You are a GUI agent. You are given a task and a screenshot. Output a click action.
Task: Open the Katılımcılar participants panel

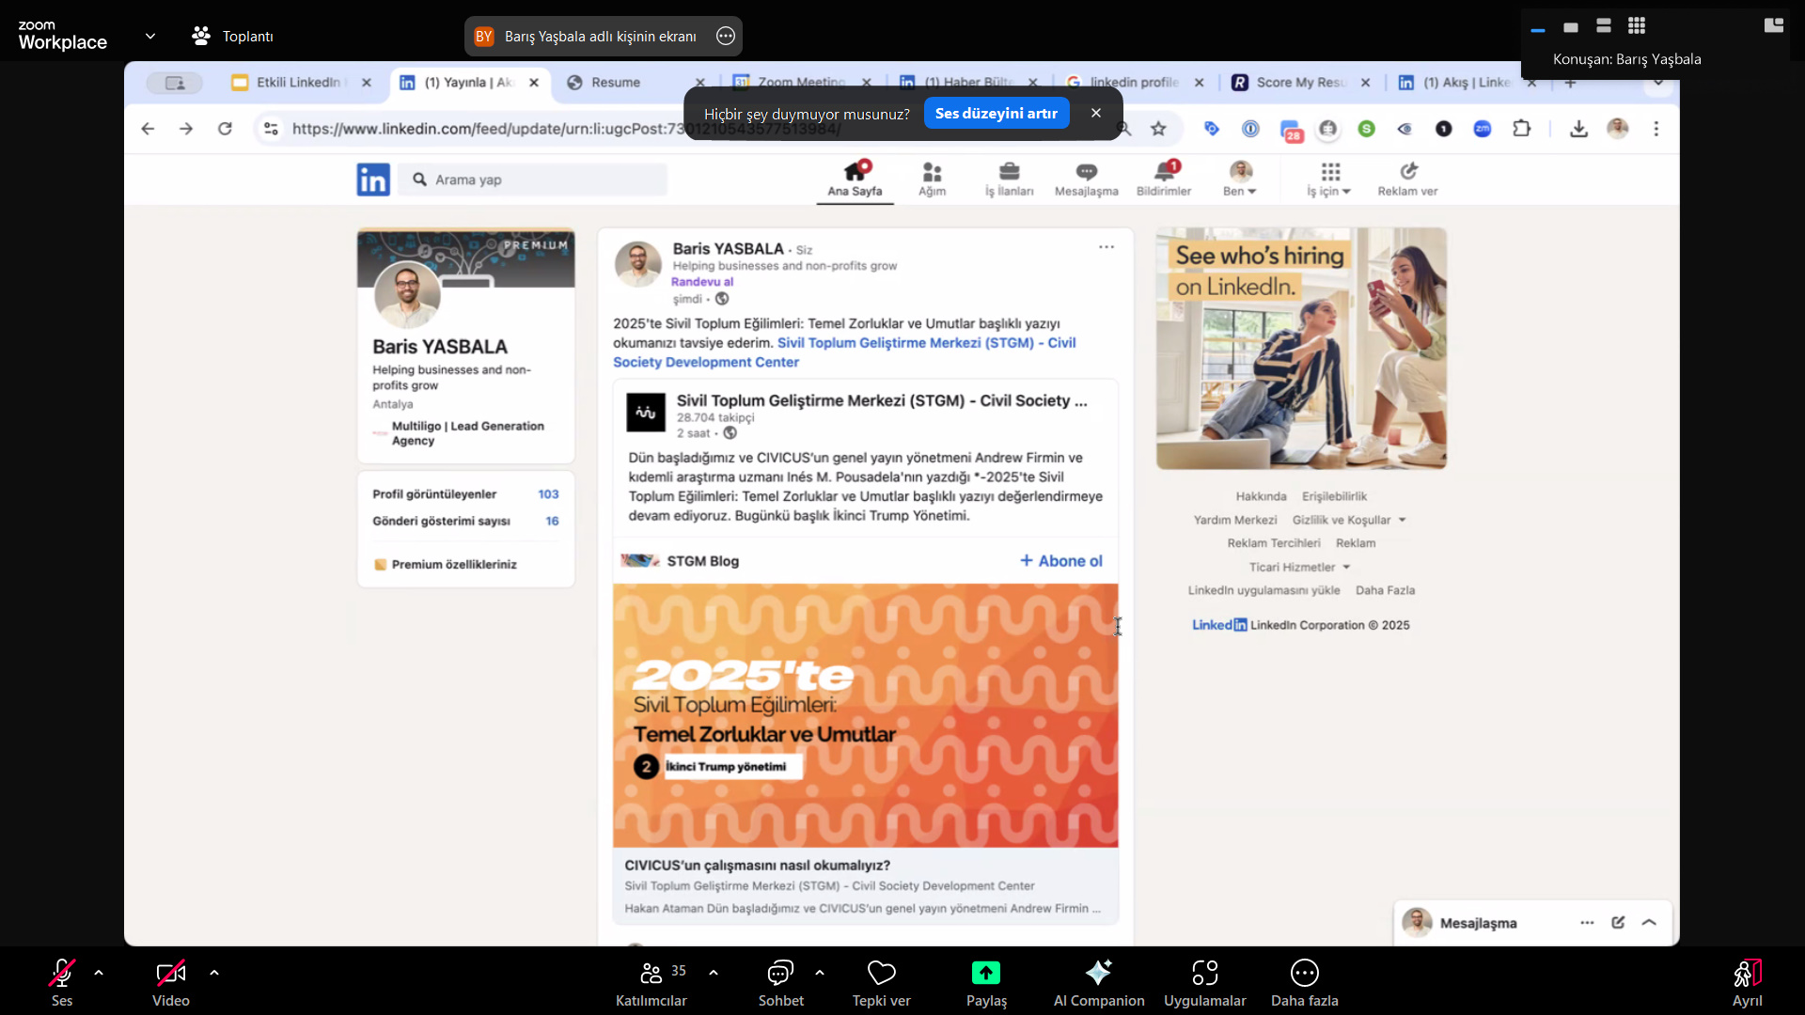[x=651, y=982]
